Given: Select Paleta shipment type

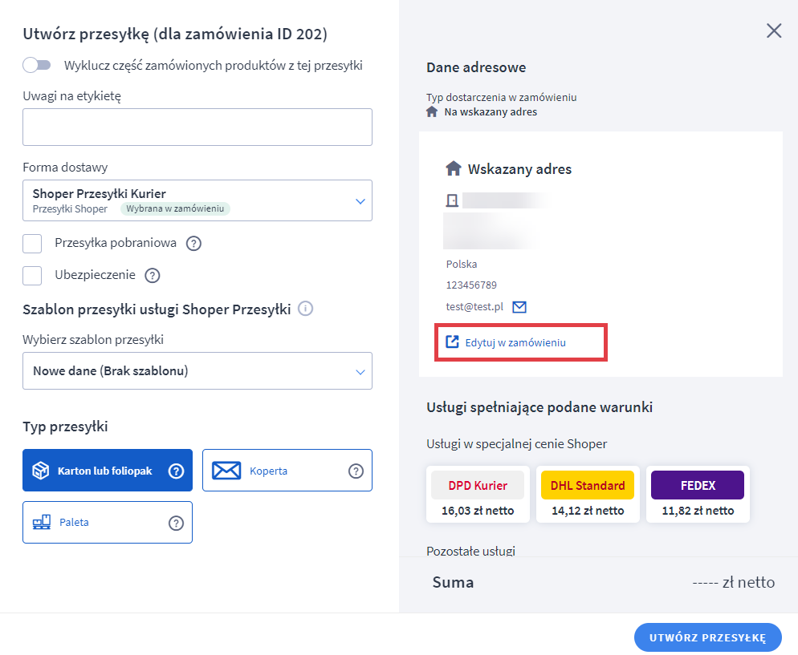Looking at the screenshot, I should point(88,523).
